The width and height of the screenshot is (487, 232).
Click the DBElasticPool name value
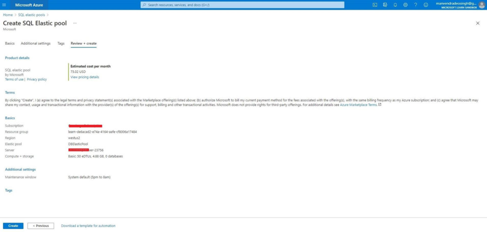(78, 144)
